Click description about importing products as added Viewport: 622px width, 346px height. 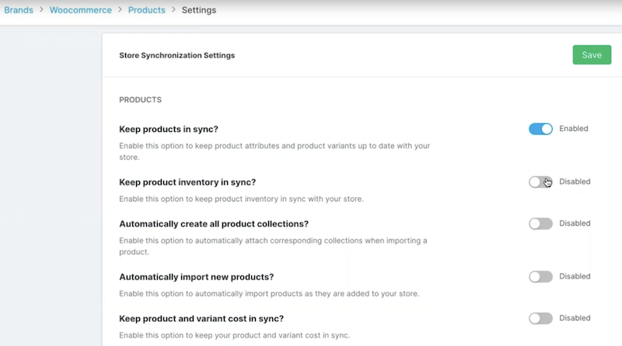click(x=269, y=293)
